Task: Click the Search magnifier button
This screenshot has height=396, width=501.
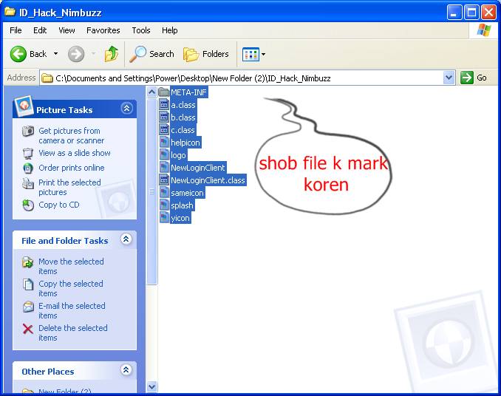Action: [x=151, y=54]
